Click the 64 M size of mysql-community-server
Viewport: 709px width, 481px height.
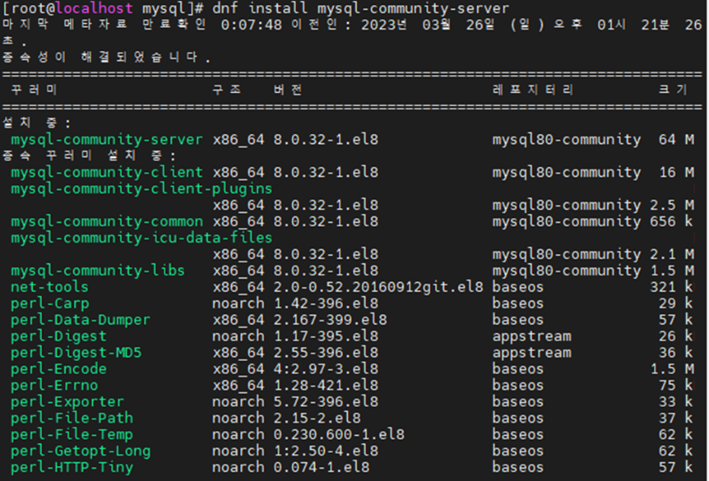(x=677, y=140)
